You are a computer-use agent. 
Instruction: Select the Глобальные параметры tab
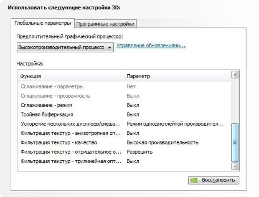click(43, 24)
